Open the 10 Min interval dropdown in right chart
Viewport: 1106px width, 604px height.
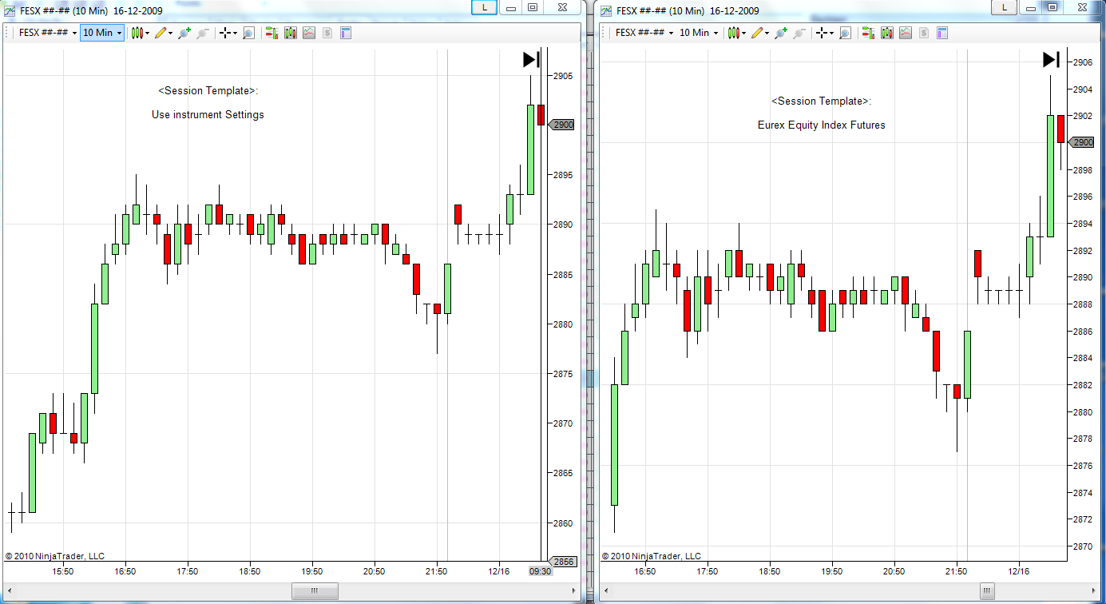click(699, 33)
